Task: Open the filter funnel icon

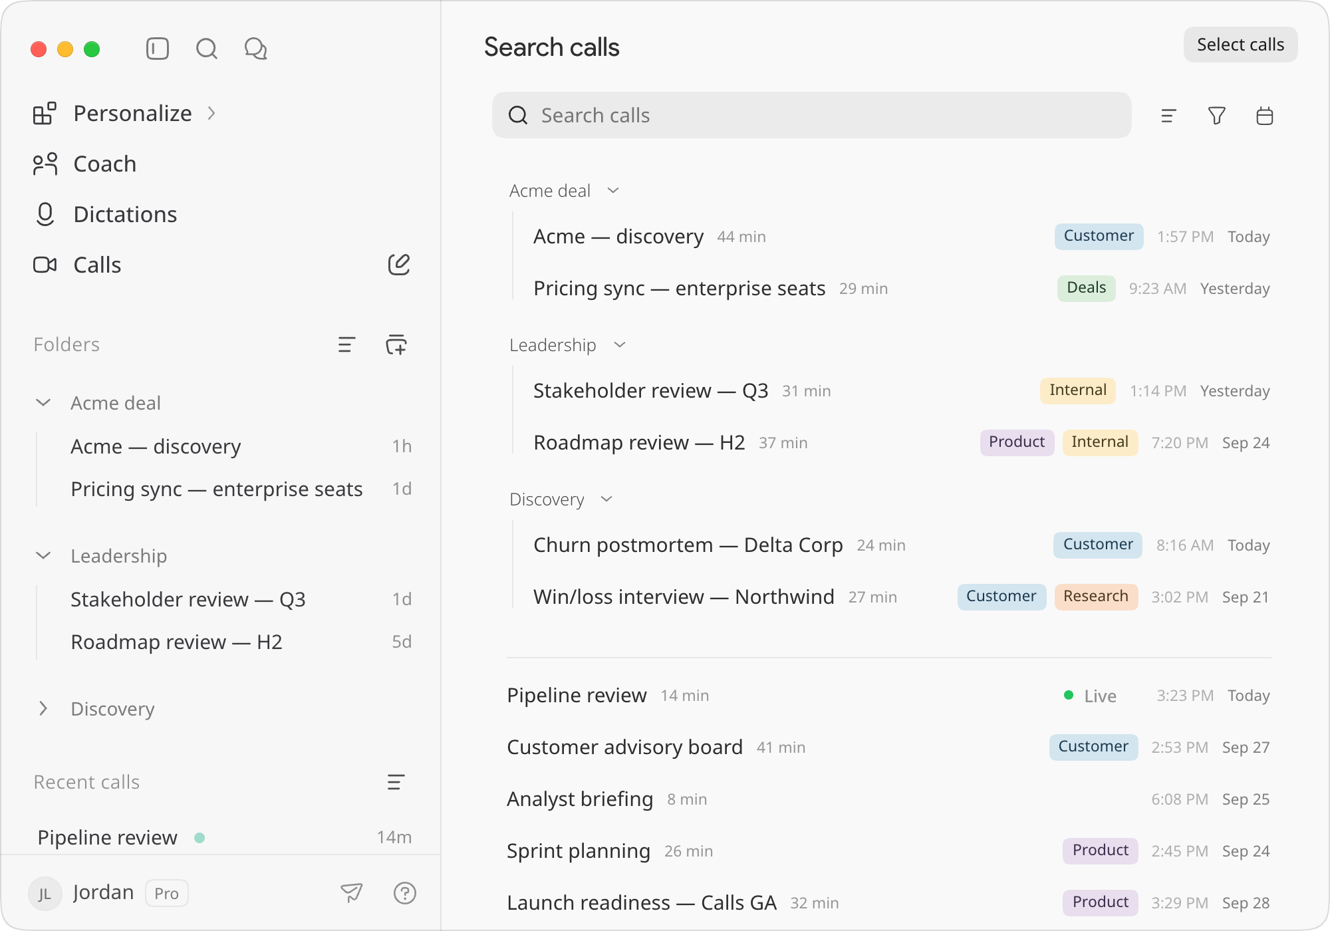Action: [x=1217, y=116]
